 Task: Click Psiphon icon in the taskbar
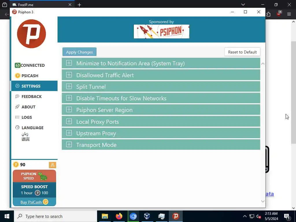tap(175, 216)
